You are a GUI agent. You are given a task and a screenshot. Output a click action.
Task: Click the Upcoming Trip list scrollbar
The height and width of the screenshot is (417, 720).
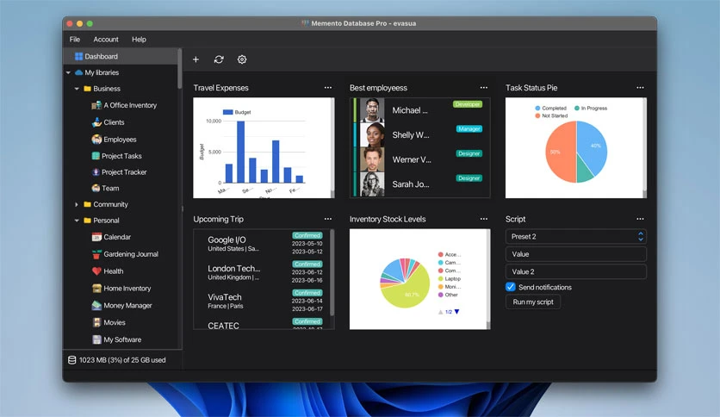pos(332,272)
